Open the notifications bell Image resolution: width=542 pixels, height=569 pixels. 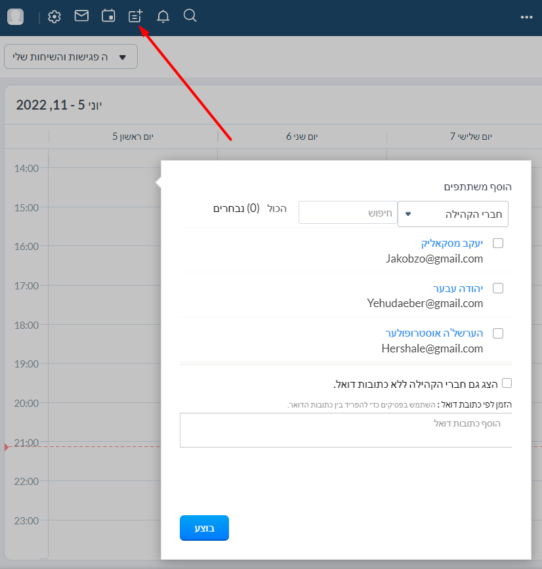(163, 16)
